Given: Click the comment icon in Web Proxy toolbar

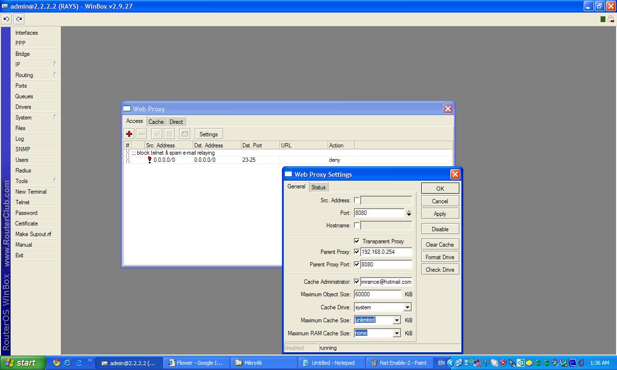Looking at the screenshot, I should pyautogui.click(x=184, y=133).
